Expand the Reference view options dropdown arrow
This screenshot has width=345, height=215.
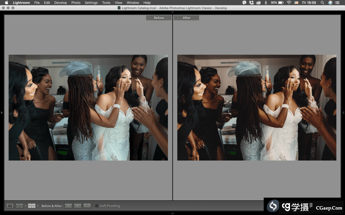25,206
